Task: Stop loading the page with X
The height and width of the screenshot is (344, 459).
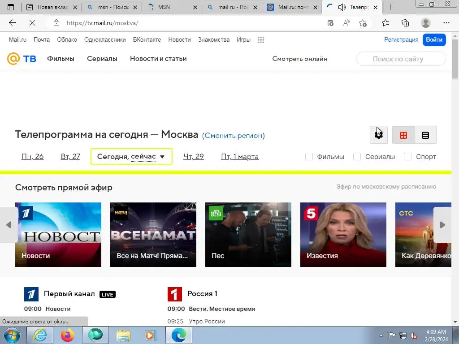Action: (32, 23)
